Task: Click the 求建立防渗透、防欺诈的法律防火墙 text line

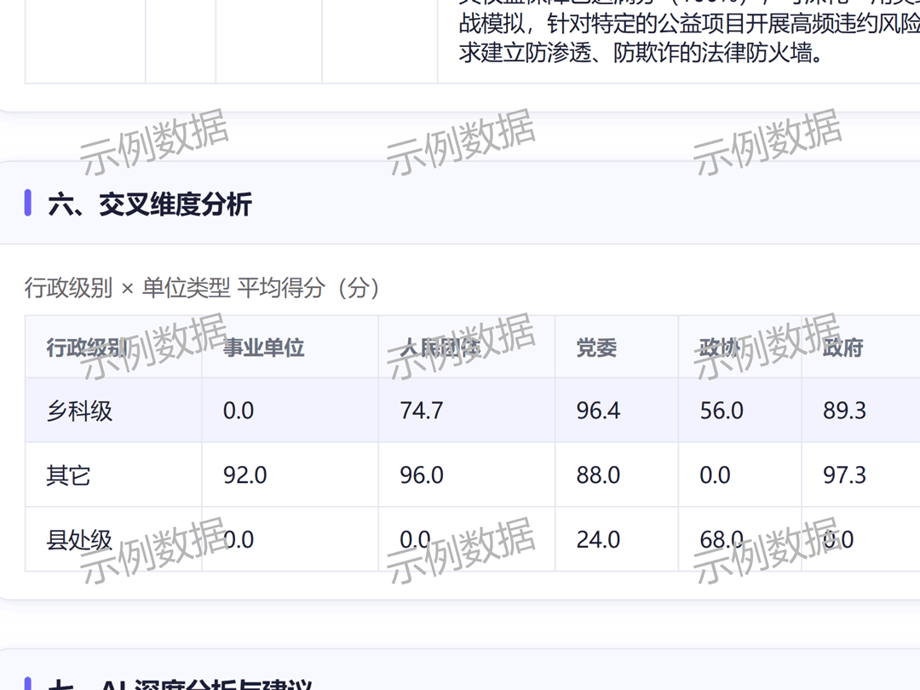Action: (641, 53)
